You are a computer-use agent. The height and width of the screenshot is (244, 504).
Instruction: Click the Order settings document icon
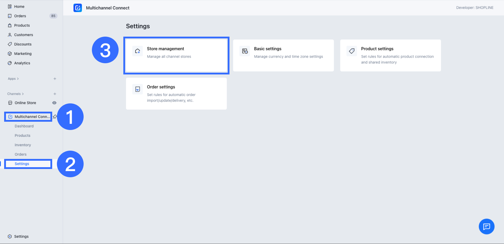(x=138, y=89)
